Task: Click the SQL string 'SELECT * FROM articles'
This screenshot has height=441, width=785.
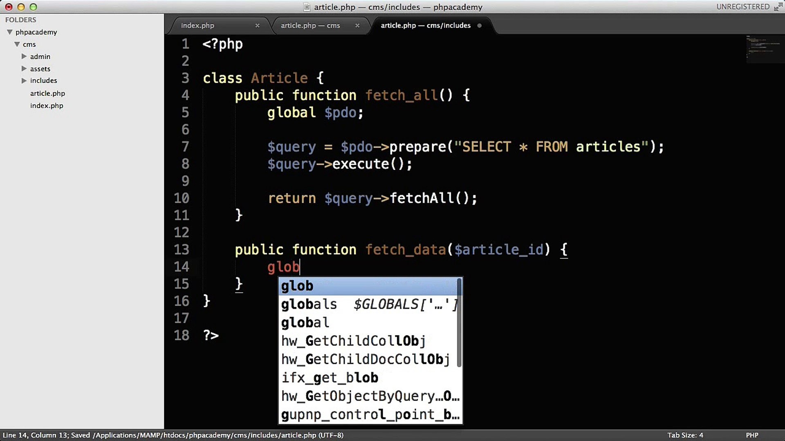Action: pos(551,147)
